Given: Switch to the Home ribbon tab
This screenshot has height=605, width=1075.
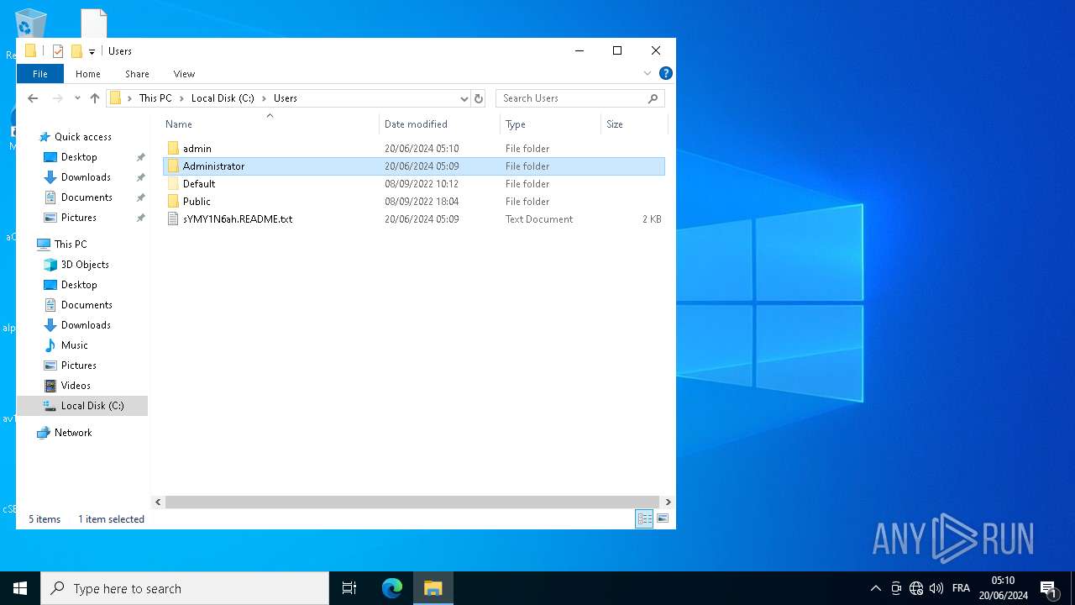Looking at the screenshot, I should [88, 74].
